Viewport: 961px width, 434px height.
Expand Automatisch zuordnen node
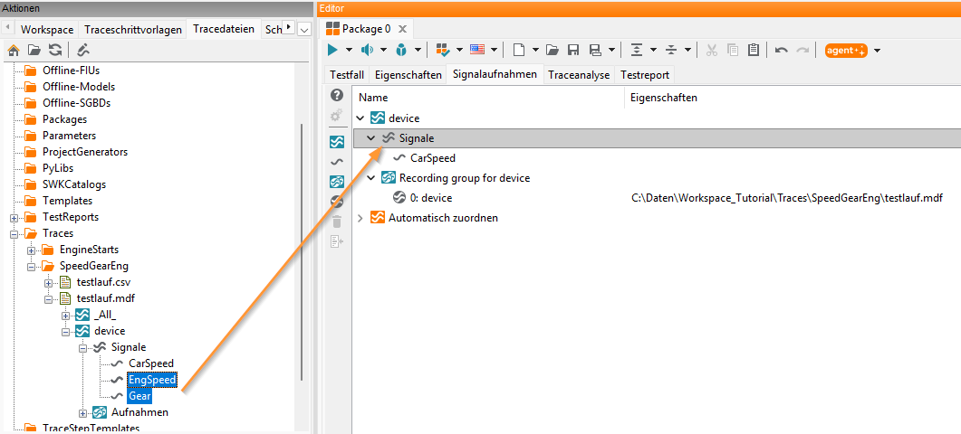(x=361, y=218)
